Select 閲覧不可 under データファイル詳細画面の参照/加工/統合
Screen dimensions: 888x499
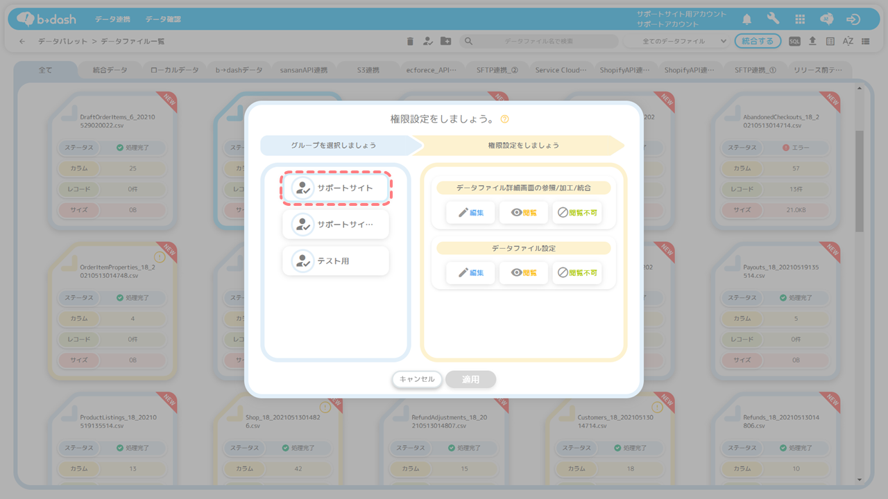pyautogui.click(x=577, y=213)
